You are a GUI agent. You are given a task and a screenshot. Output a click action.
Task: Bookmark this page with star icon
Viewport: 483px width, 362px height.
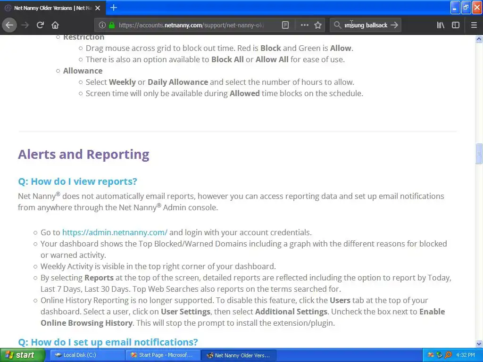pyautogui.click(x=318, y=25)
